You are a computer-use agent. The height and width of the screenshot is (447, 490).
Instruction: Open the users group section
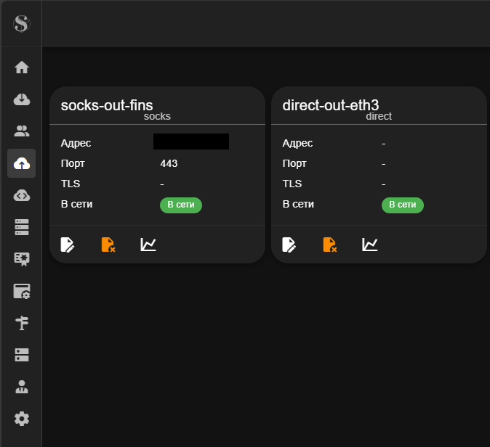pos(22,131)
